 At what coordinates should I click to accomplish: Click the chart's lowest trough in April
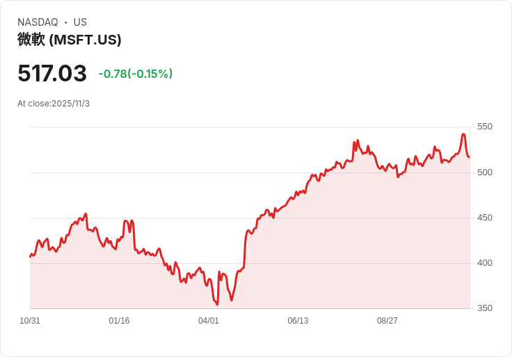tap(218, 304)
